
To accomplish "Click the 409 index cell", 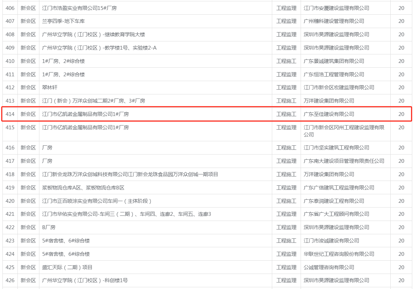I will (x=10, y=48).
